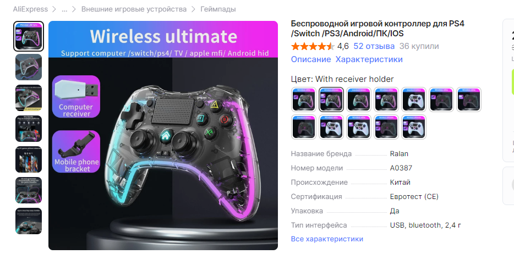Viewport: 514px width, 265px height.
Task: Jump to the Характеристики section
Action: coord(369,59)
